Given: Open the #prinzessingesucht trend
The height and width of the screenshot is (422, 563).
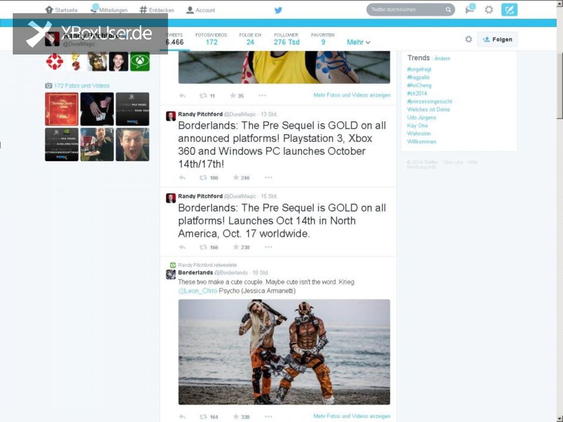Looking at the screenshot, I should pyautogui.click(x=430, y=102).
